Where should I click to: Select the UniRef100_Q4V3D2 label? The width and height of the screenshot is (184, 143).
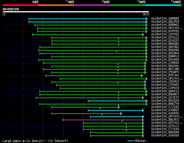[165, 47]
